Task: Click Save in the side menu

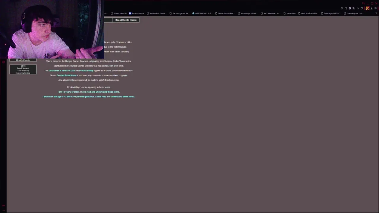Action: (23, 66)
